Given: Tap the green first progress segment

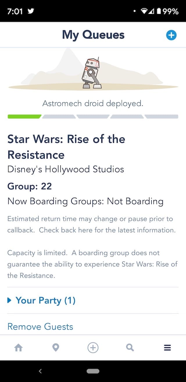Looking at the screenshot, I should click(x=24, y=116).
